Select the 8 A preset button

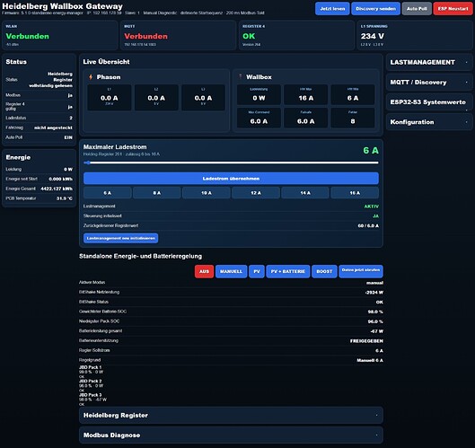coord(157,193)
